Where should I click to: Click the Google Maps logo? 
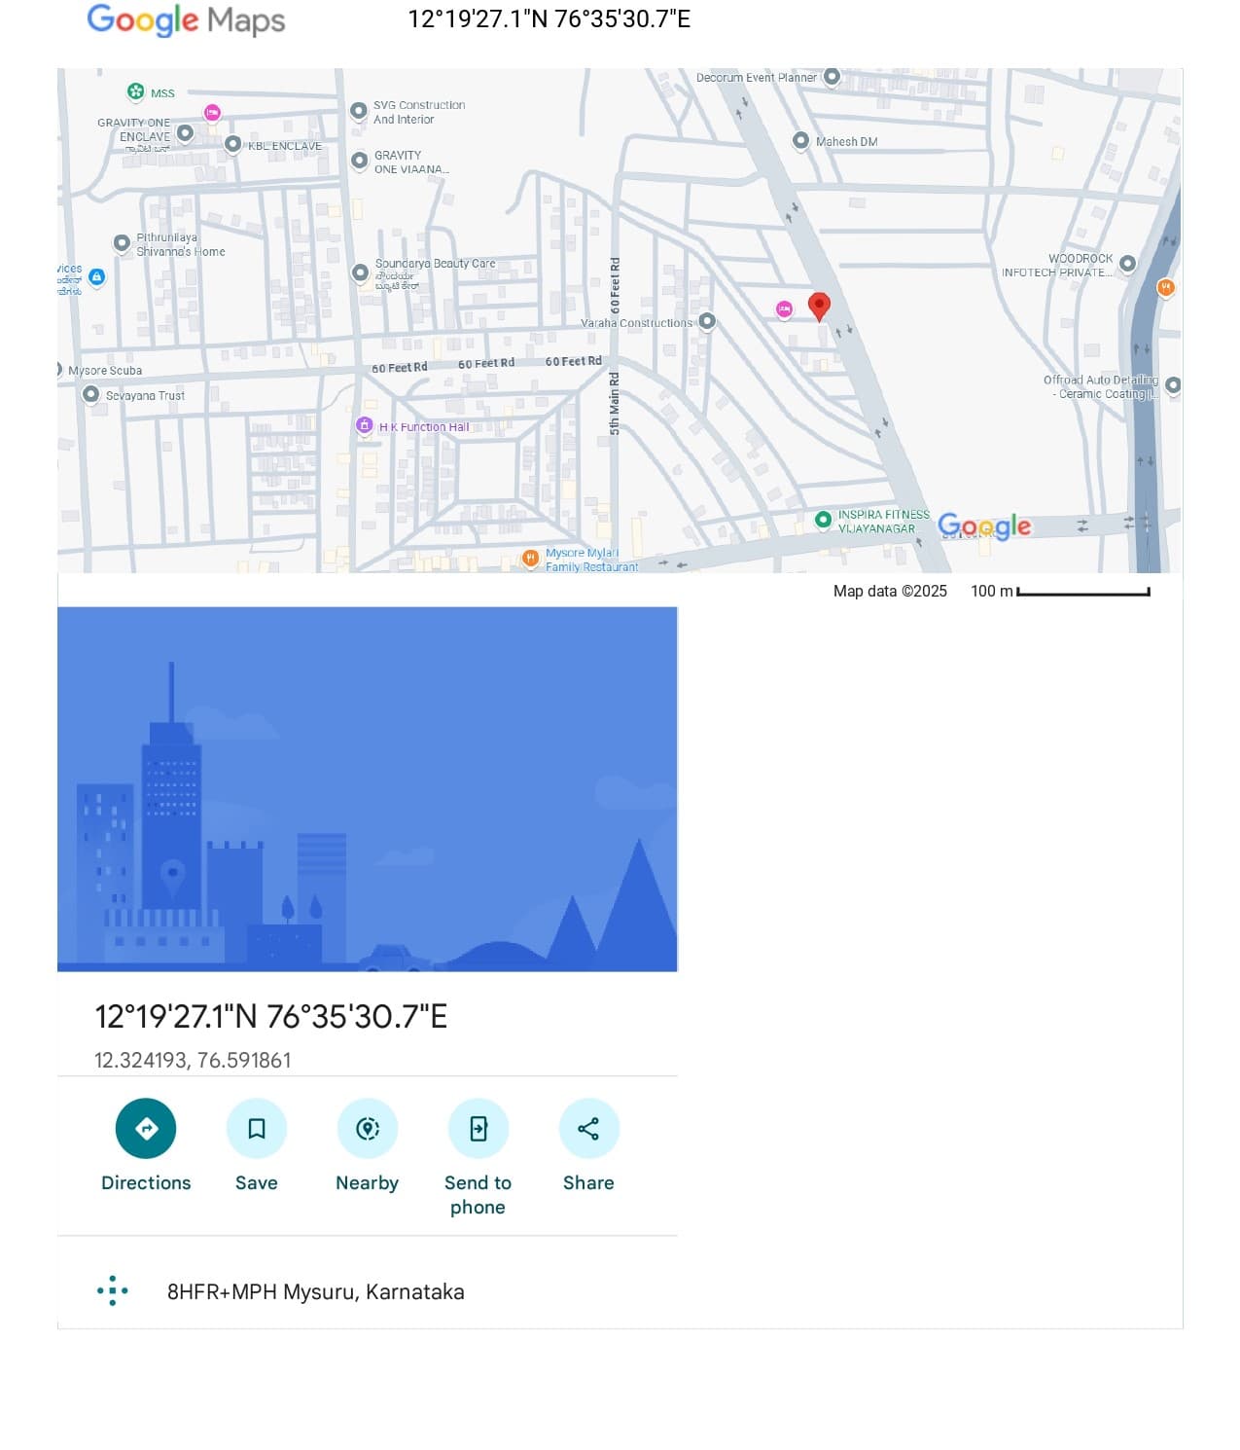click(x=186, y=19)
